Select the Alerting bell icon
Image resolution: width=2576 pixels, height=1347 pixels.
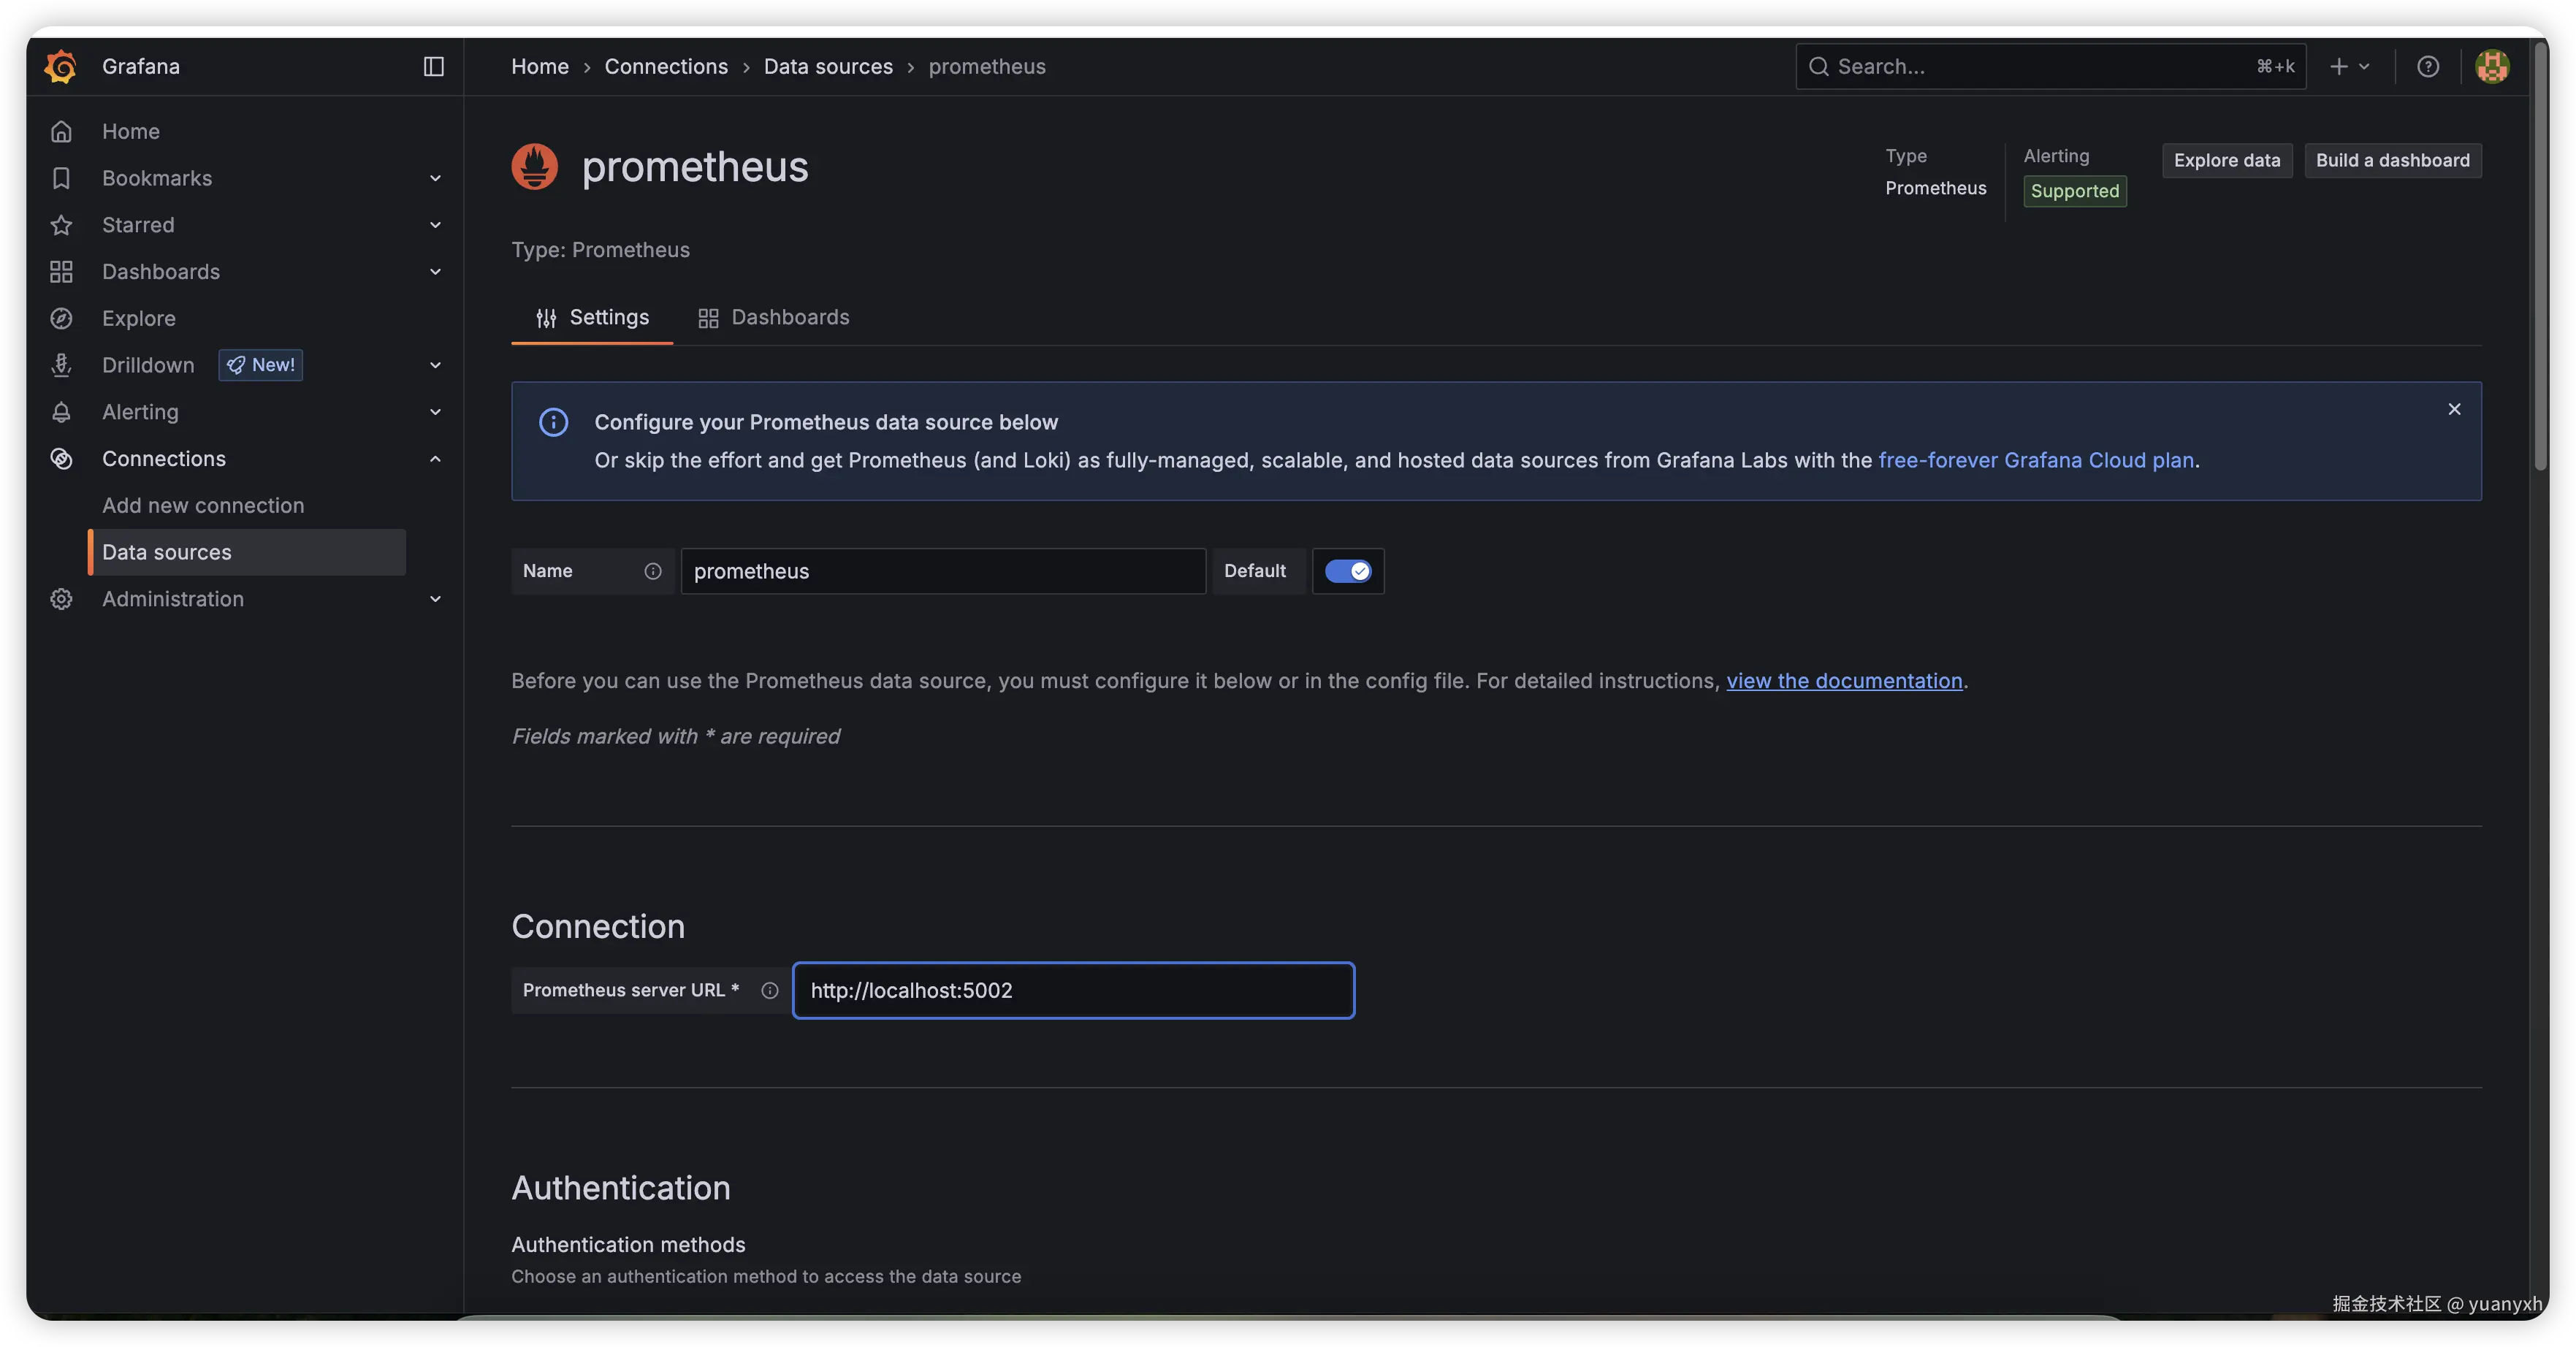pyautogui.click(x=61, y=411)
